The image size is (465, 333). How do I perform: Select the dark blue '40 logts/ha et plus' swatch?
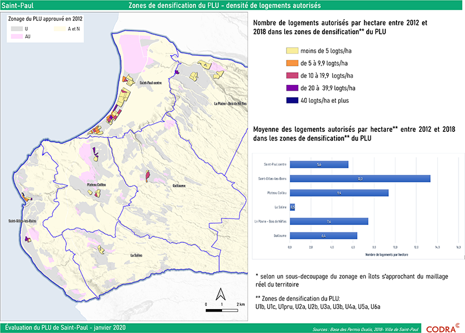292,101
